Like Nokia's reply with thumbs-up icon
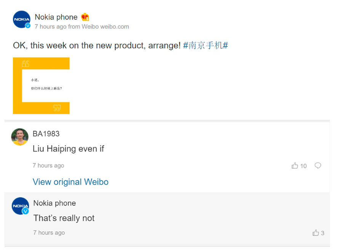Image resolution: width=343 pixels, height=250 pixels. point(316,233)
